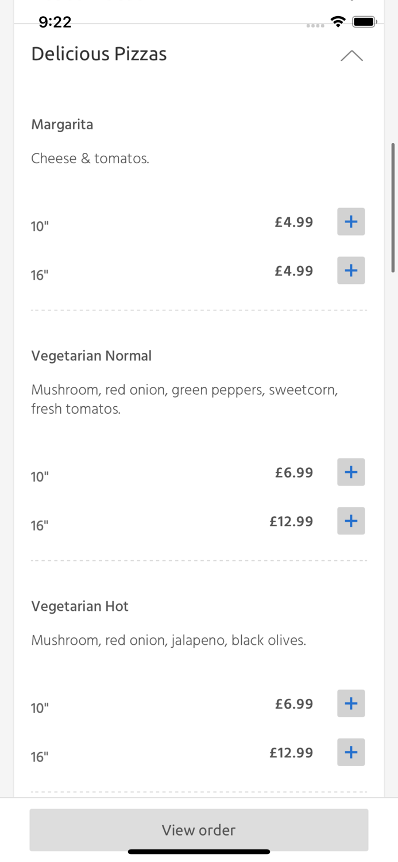Tap the £12.99 price for Vegetarian Hot 16"
Image resolution: width=398 pixels, height=862 pixels.
[x=291, y=752]
